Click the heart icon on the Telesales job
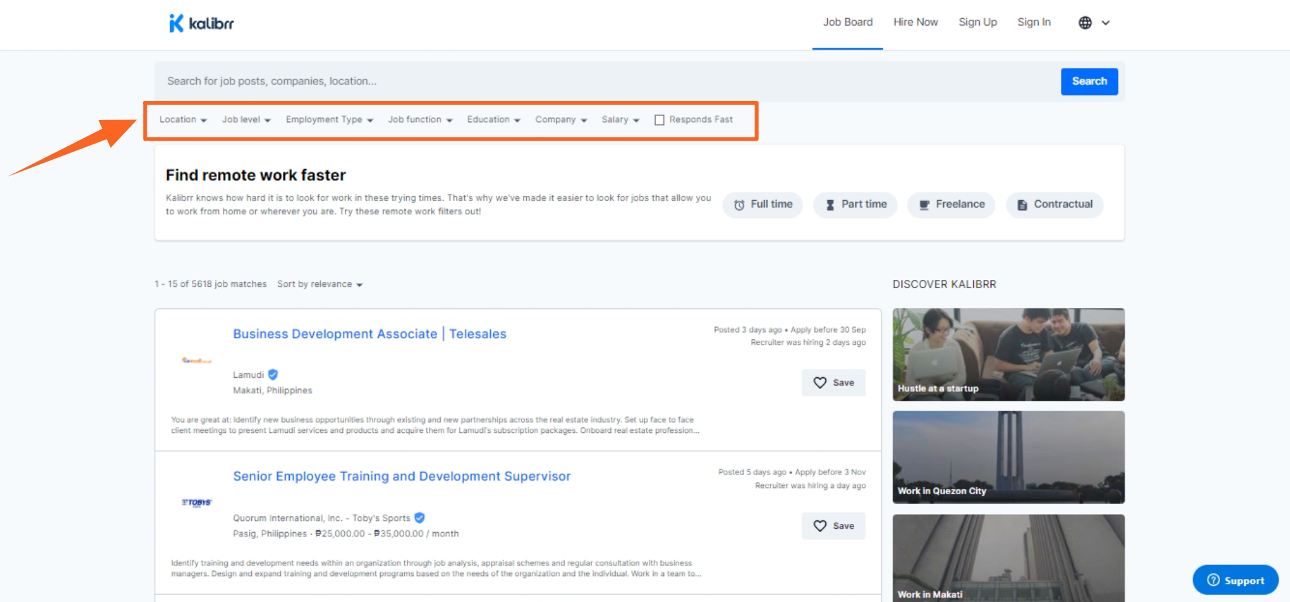This screenshot has width=1290, height=602. pyautogui.click(x=820, y=383)
